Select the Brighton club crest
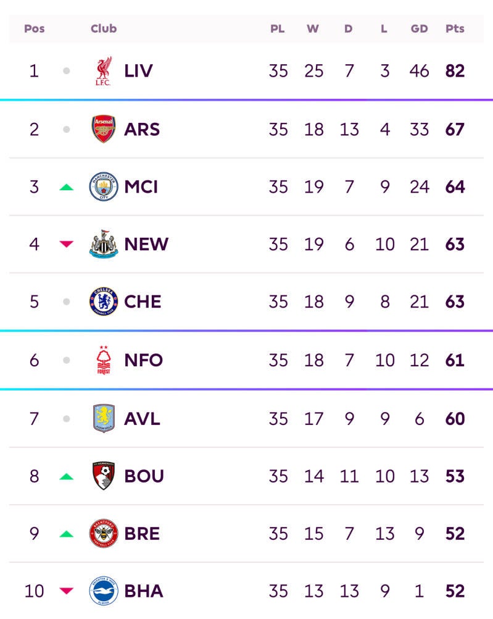 (x=104, y=591)
